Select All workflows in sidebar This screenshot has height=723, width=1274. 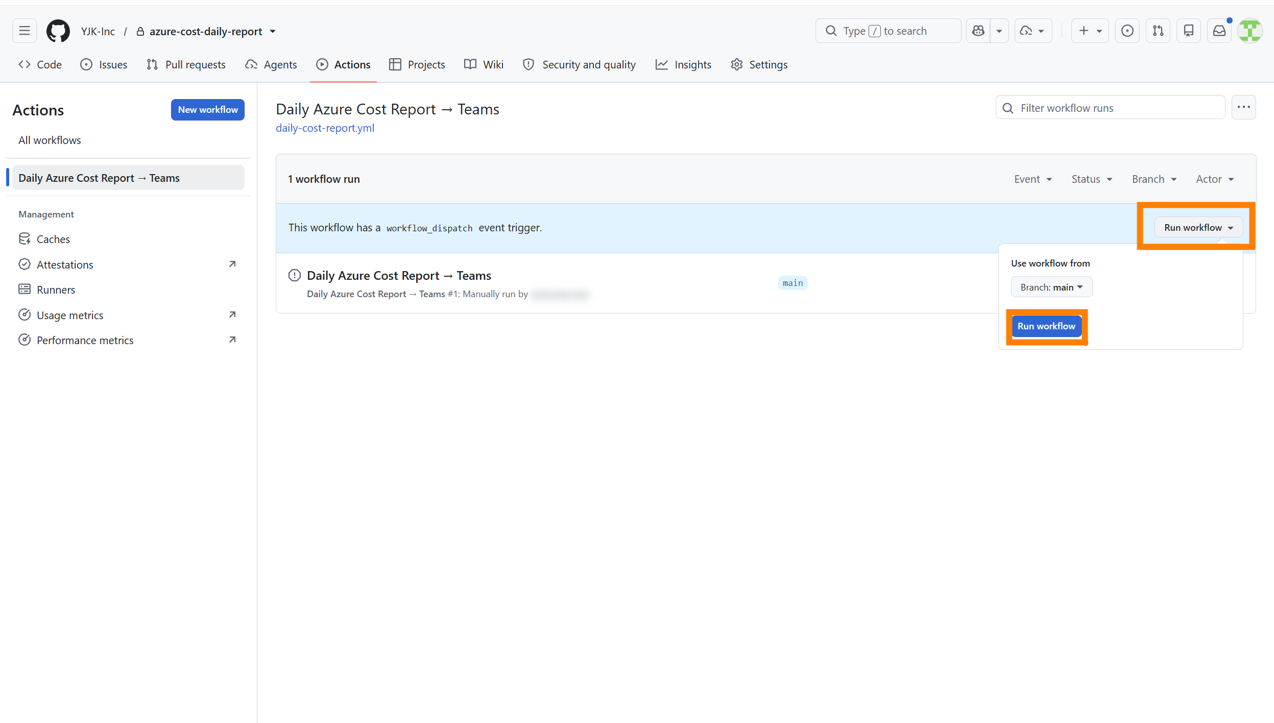coord(128,140)
